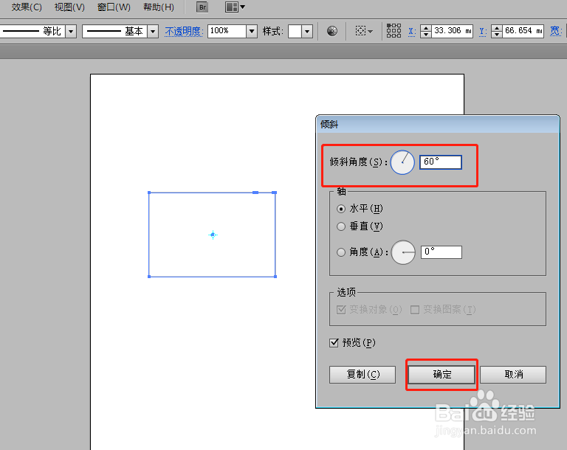This screenshot has width=567, height=450.
Task: Click the rectangle's center point marker
Action: tap(213, 235)
